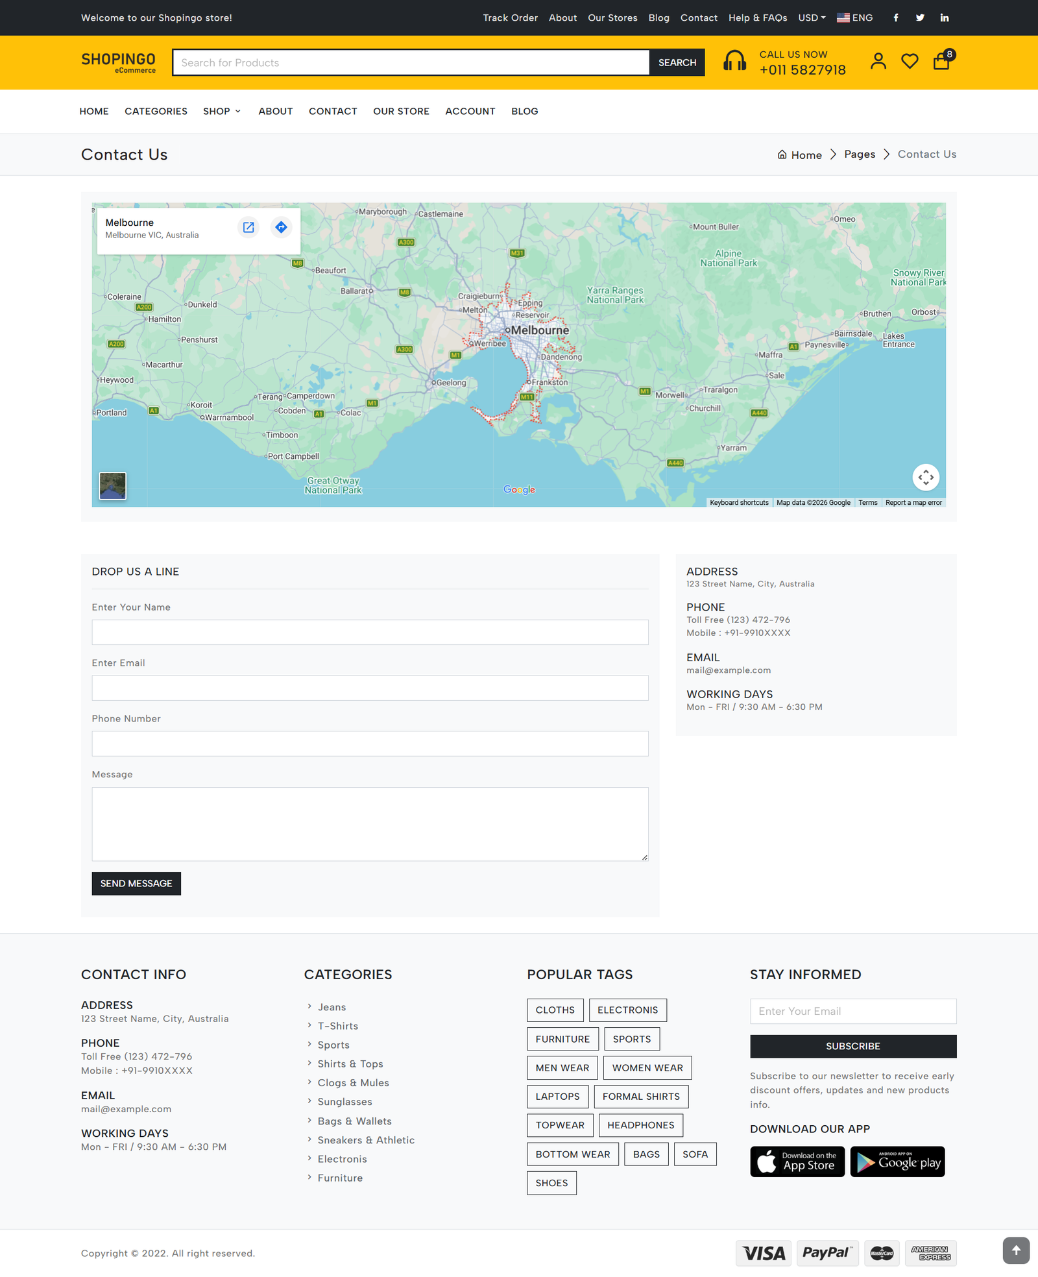The height and width of the screenshot is (1277, 1038).
Task: Click the SUBSCRIBE newsletter button
Action: (x=853, y=1046)
